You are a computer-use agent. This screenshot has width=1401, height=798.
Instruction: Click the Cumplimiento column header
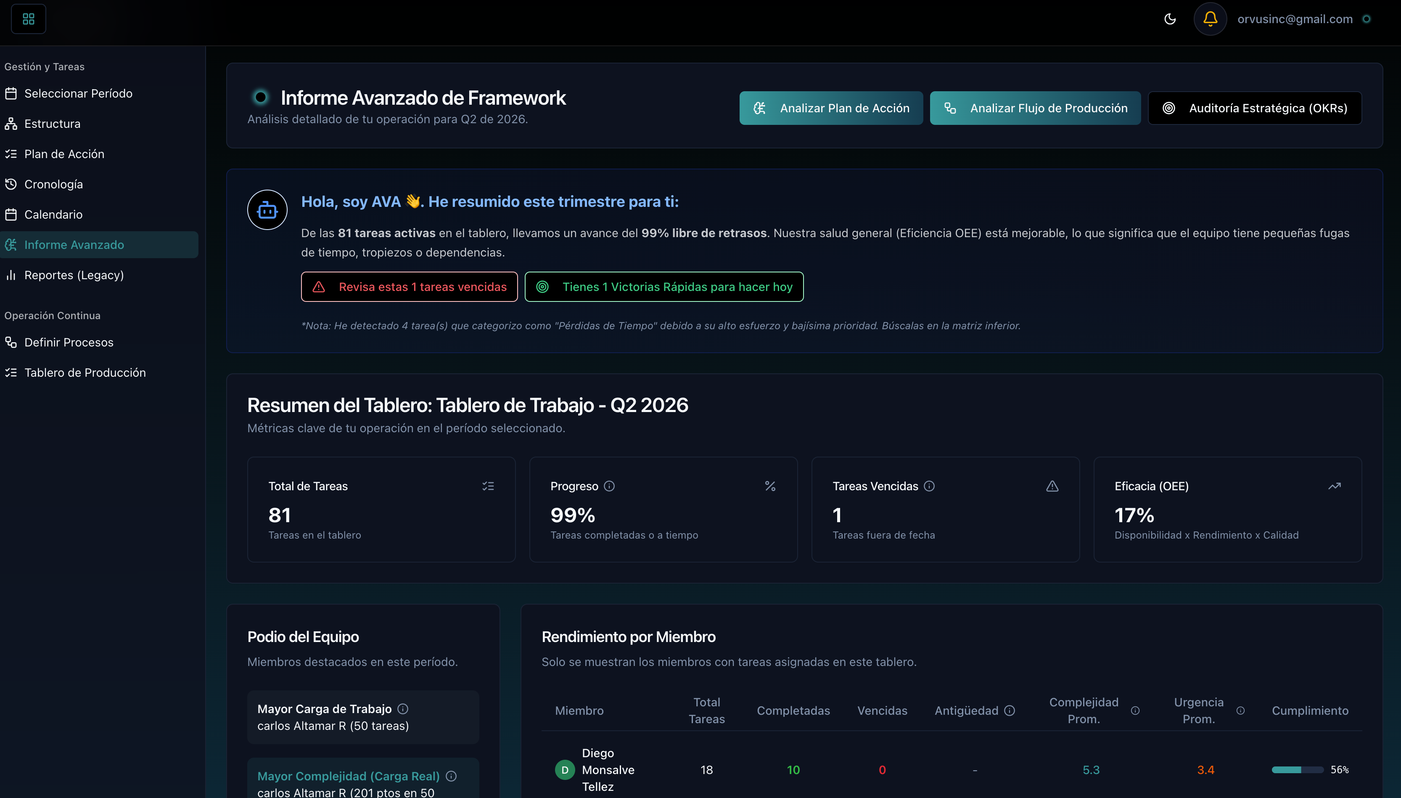[1310, 711]
